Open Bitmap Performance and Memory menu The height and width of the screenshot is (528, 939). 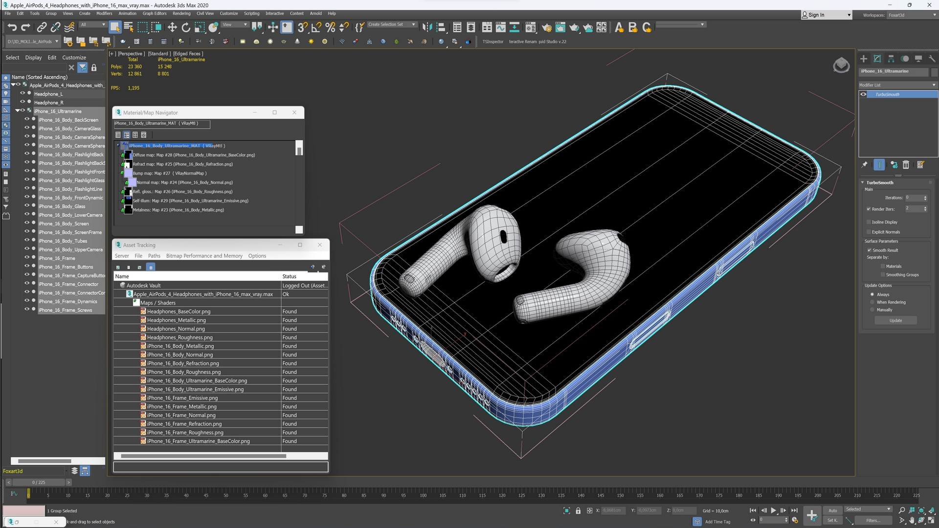click(204, 256)
